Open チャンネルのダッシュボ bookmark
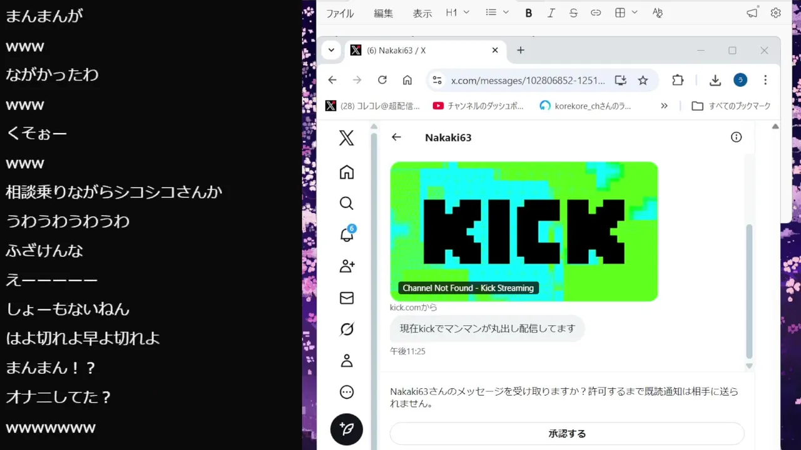 pyautogui.click(x=479, y=106)
